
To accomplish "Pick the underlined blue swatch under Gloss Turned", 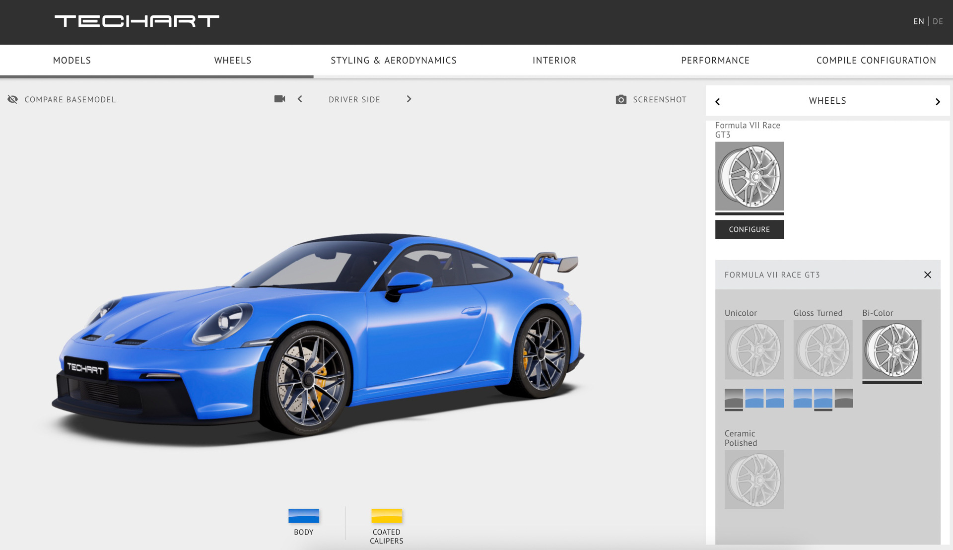I will pyautogui.click(x=823, y=398).
